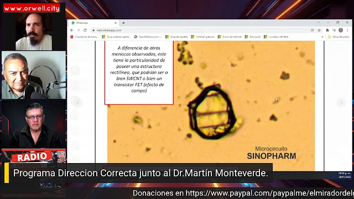Open the Microsoft bookmark
The image size is (354, 199).
[253, 37]
